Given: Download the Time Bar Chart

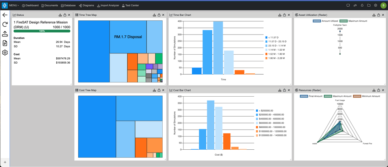Looking at the screenshot, I should (280, 15).
